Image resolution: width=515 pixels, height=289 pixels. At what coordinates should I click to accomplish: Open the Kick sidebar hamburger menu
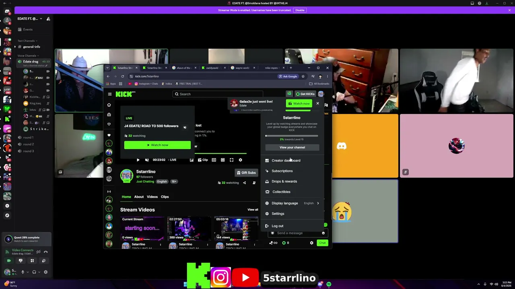coord(110,94)
